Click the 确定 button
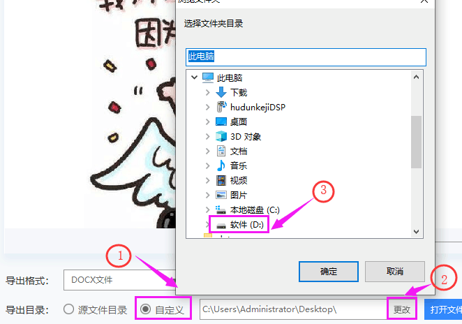Viewport: 462px width, 324px height. (329, 272)
